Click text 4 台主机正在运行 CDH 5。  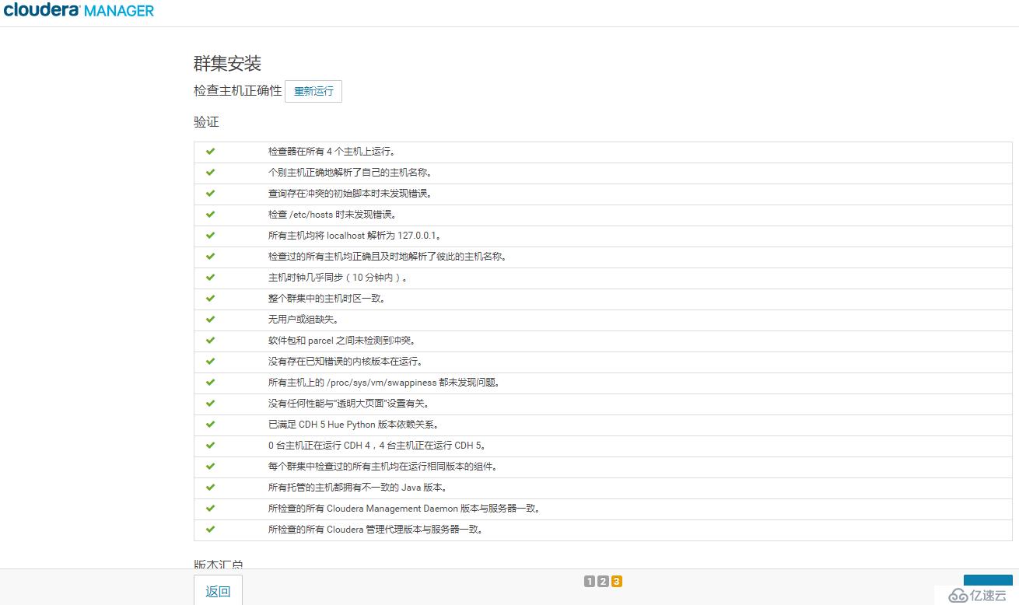pyautogui.click(x=433, y=446)
